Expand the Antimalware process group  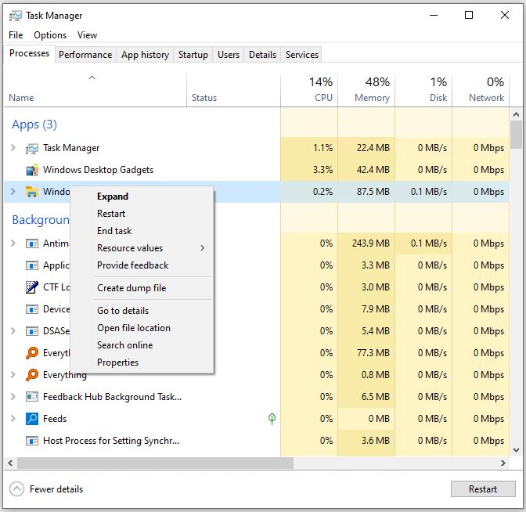pos(13,243)
